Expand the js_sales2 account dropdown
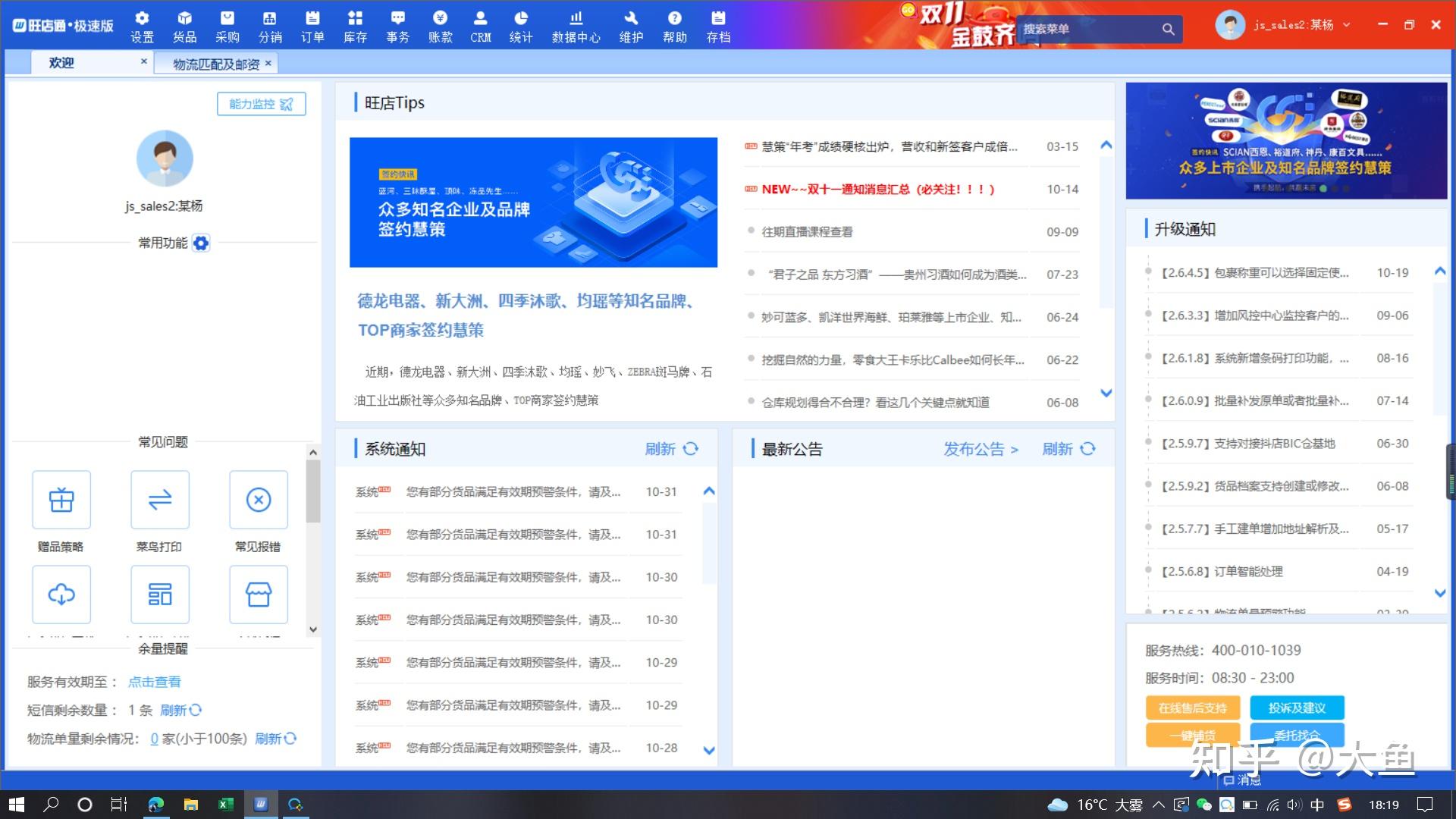Screen dimensions: 1456x819 [1347, 24]
